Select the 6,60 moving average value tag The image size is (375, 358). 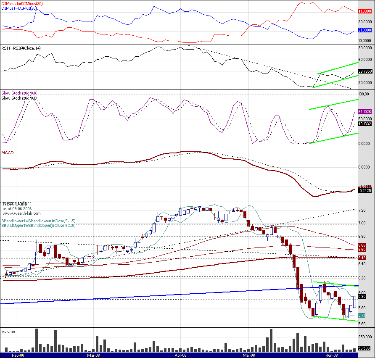click(362, 250)
